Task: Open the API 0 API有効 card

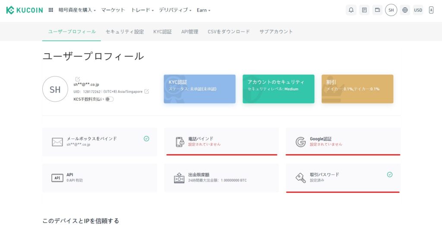Action: (x=100, y=178)
